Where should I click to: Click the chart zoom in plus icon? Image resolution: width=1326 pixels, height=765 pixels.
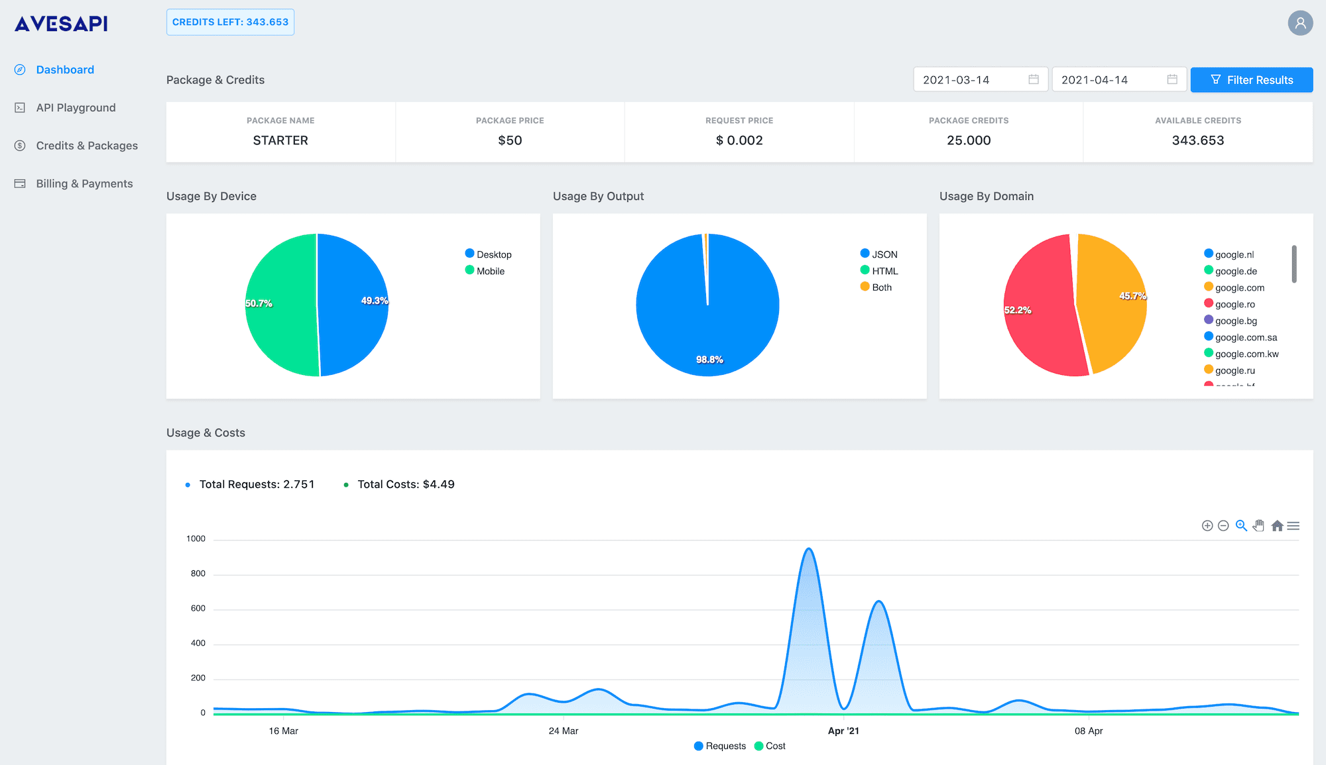tap(1207, 526)
